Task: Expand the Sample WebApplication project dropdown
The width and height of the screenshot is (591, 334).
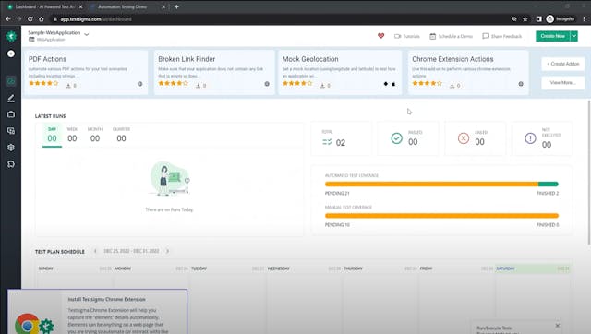Action: [86, 35]
